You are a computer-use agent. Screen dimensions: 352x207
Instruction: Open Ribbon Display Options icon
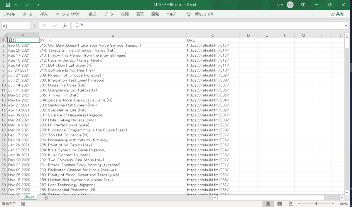pos(304,5)
